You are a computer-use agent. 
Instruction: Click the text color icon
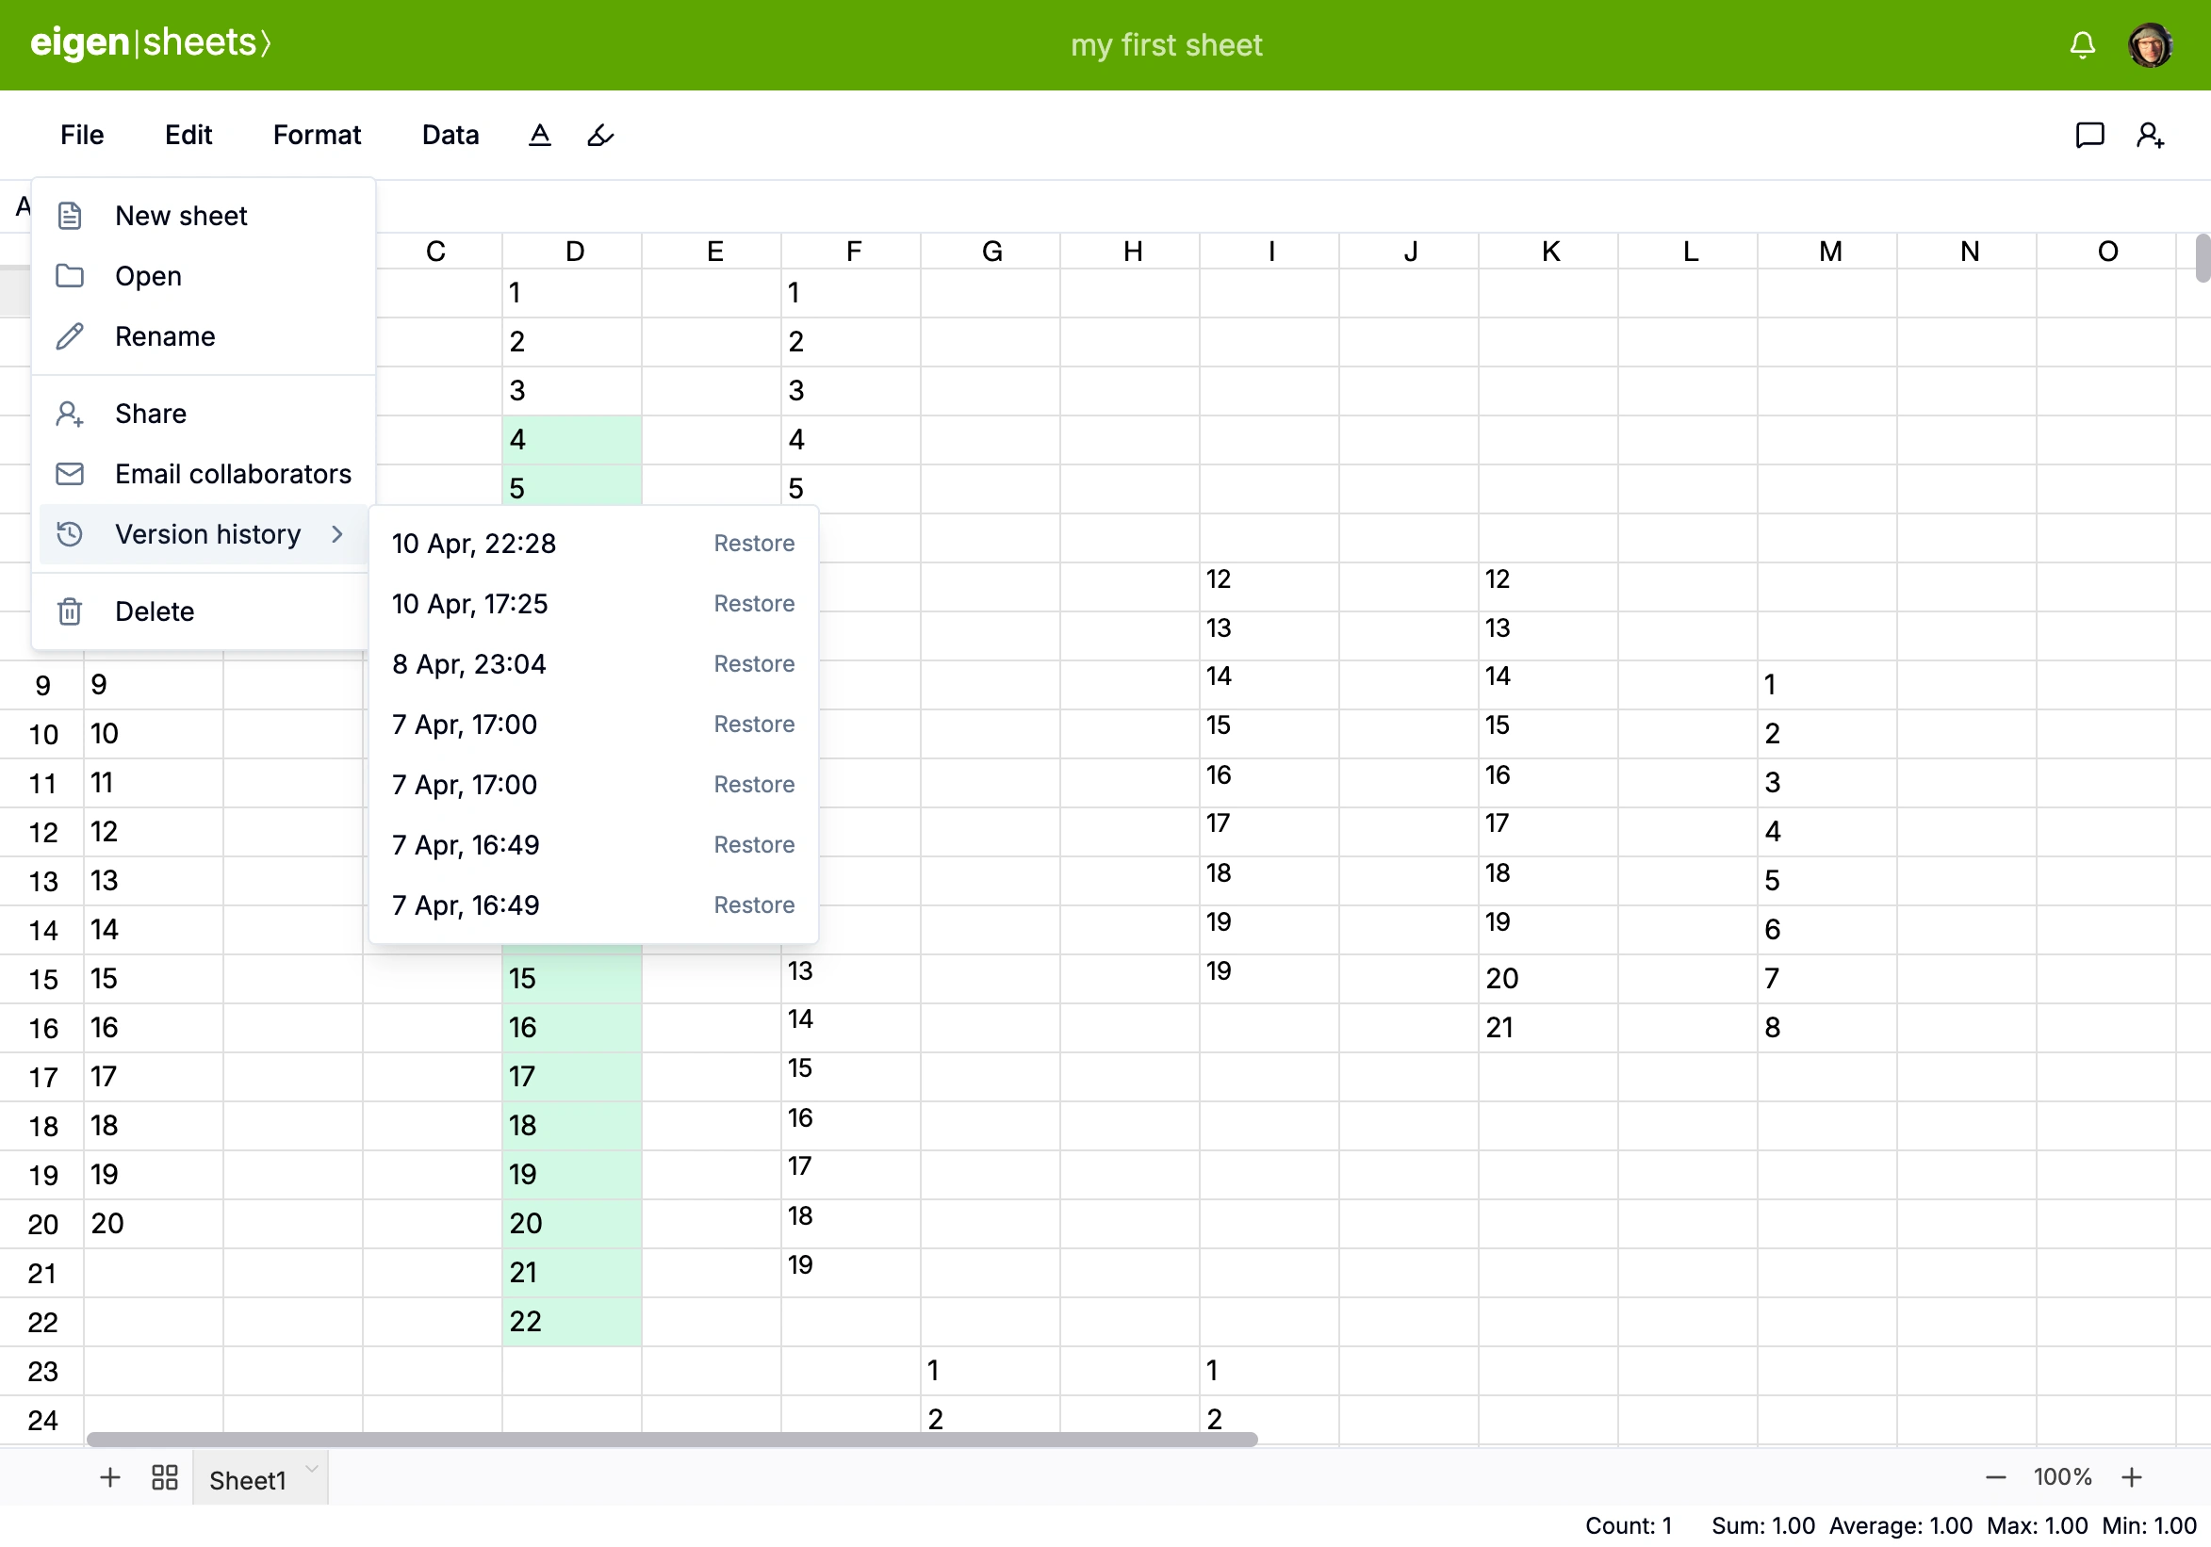pyautogui.click(x=540, y=136)
